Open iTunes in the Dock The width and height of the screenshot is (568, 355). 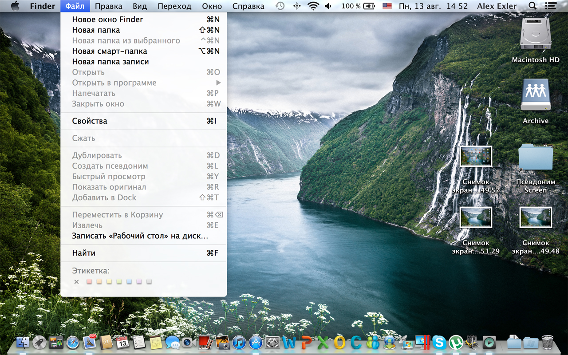click(239, 342)
